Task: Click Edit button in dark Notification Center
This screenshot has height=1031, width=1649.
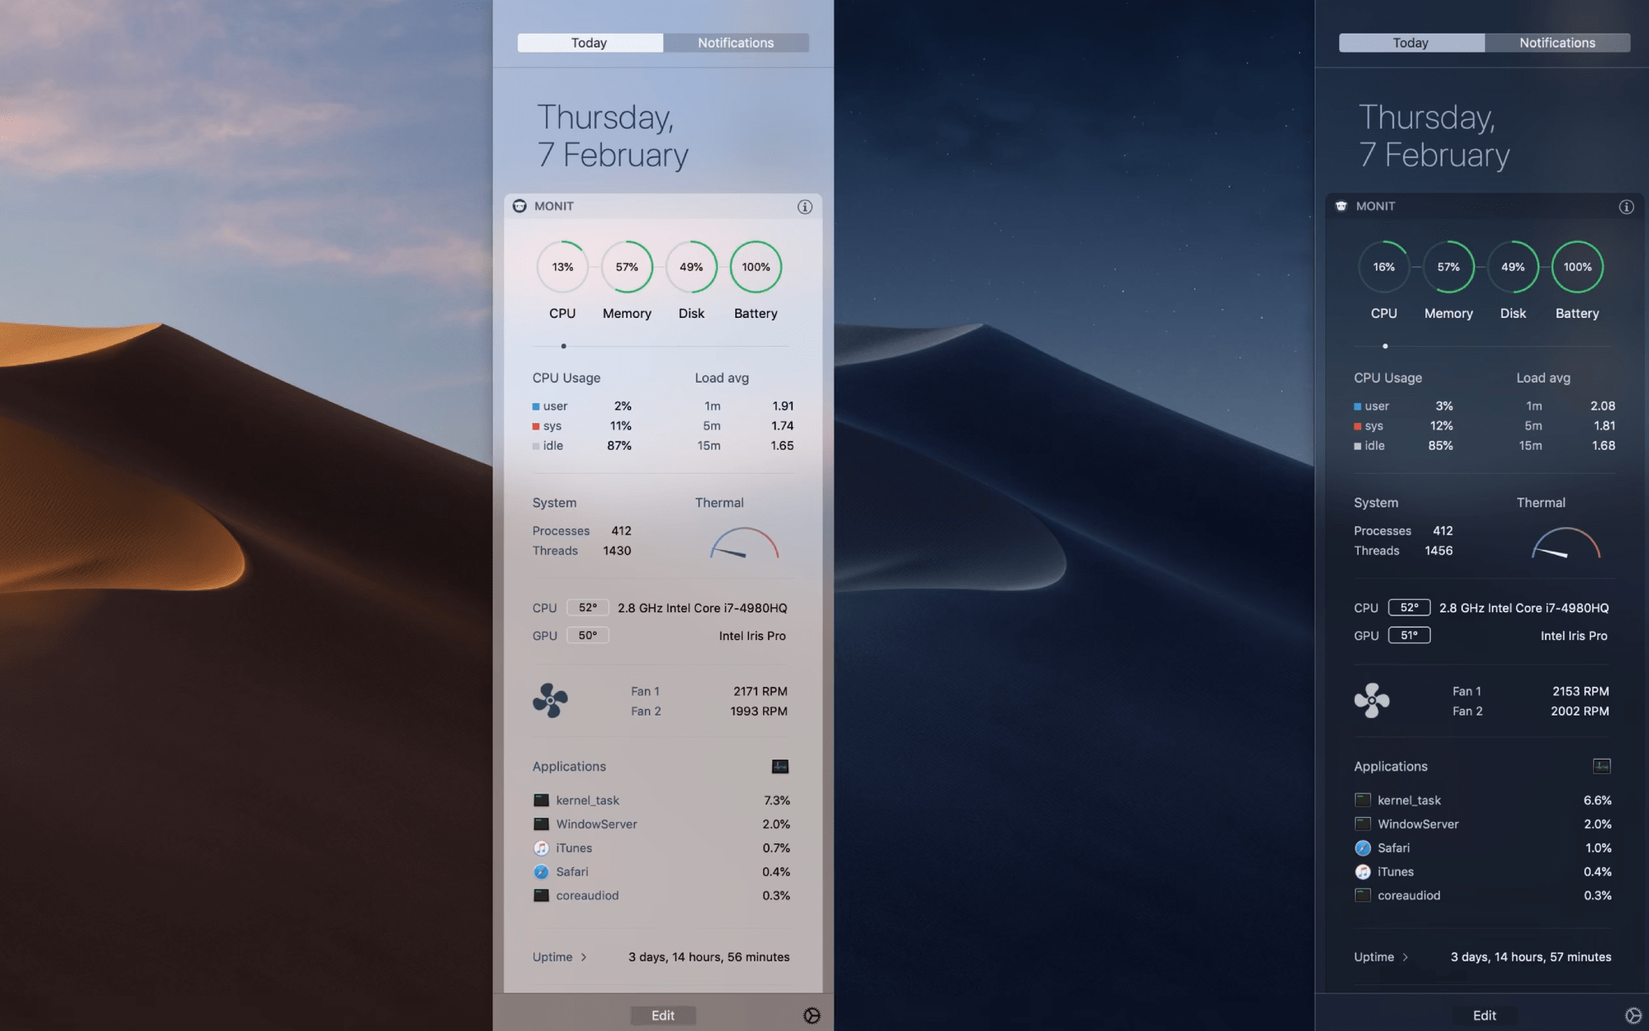Action: pos(1484,1015)
